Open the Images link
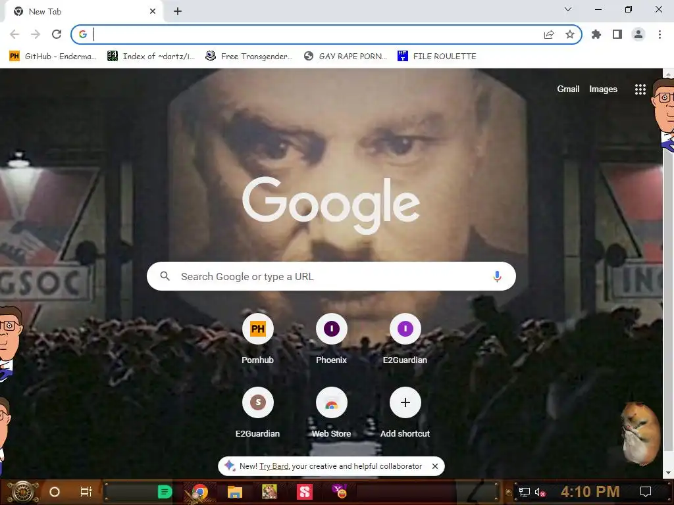 coord(603,89)
